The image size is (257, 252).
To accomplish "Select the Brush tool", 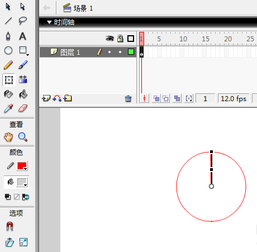I will [x=23, y=65].
